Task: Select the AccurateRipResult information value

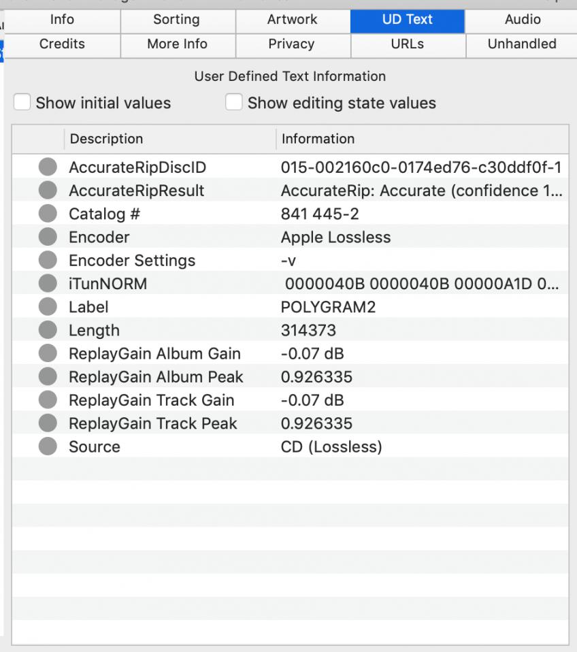Action: point(421,191)
